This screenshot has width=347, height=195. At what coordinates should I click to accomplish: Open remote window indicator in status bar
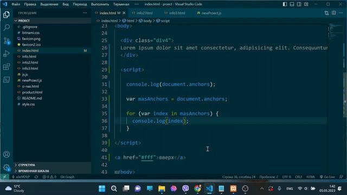(x=4, y=177)
